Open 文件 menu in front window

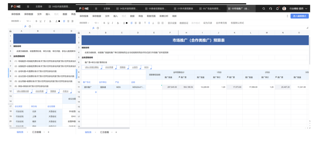(x=107, y=16)
